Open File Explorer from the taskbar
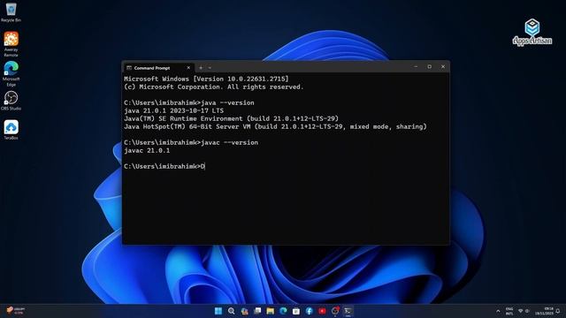Screen dimensions: 566x318 [271, 311]
